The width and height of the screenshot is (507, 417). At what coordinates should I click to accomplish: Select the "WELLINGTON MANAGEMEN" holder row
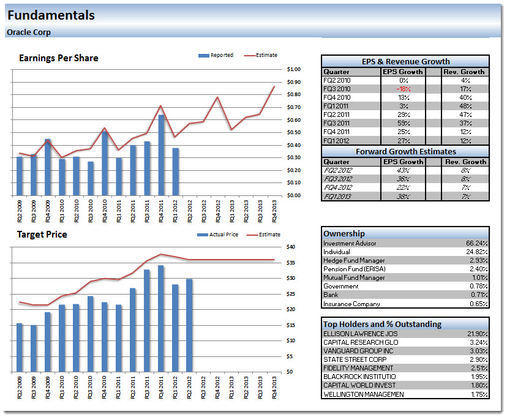click(405, 394)
